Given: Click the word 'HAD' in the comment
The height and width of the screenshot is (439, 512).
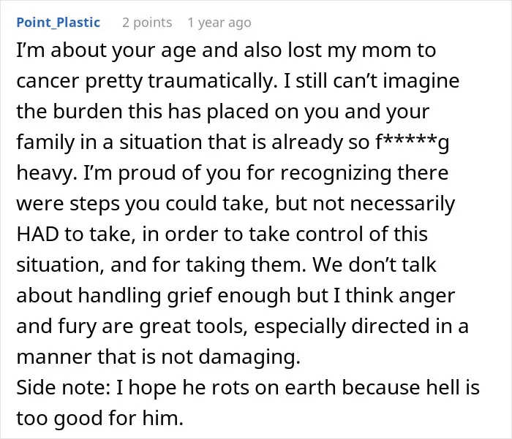Looking at the screenshot, I should 37,234.
